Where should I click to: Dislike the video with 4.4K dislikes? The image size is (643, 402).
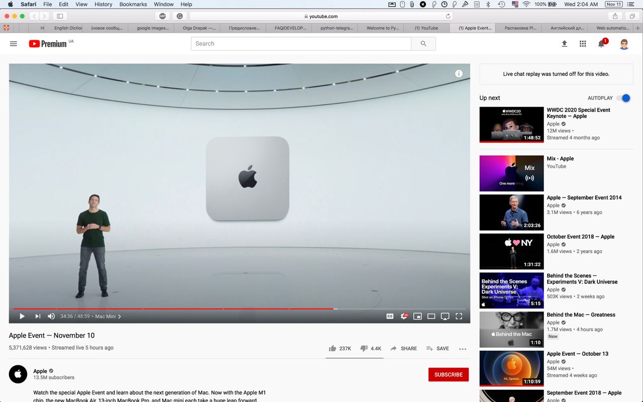(371, 348)
